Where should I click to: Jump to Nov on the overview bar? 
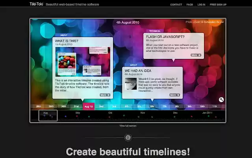143,113
